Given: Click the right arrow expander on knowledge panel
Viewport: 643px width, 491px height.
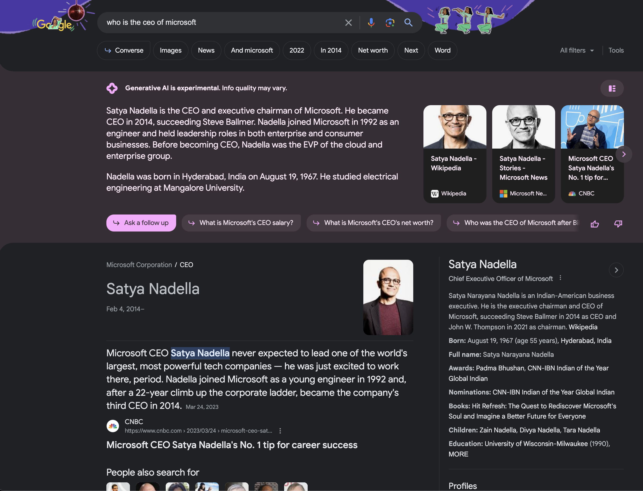Looking at the screenshot, I should pos(617,270).
